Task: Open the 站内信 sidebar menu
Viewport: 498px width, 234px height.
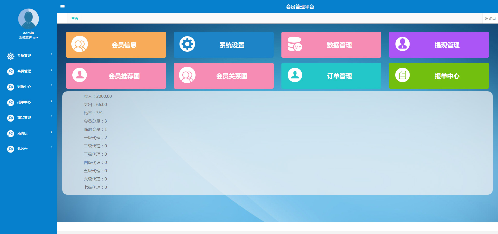Action: click(23, 133)
